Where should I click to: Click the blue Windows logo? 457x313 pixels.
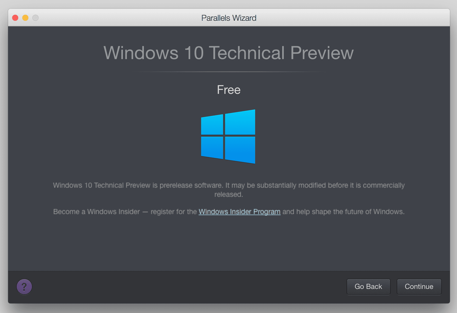click(228, 136)
